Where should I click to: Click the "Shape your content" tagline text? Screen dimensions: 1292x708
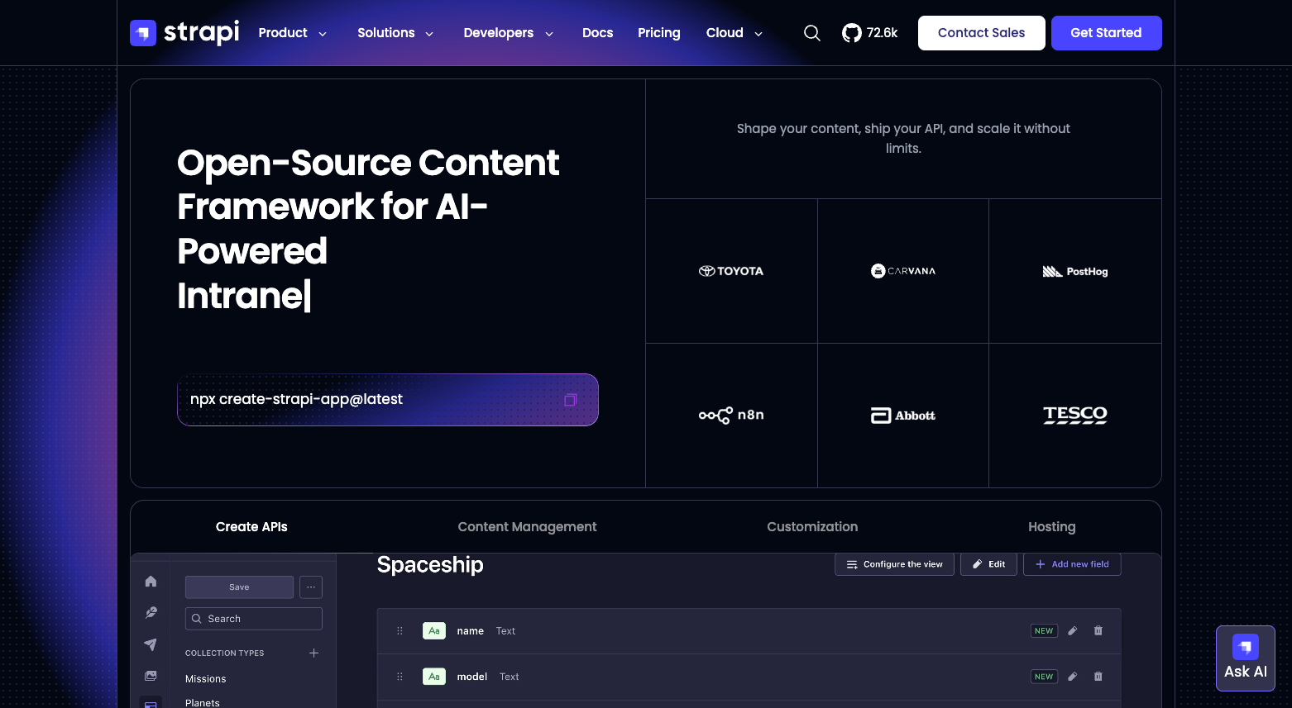(903, 139)
